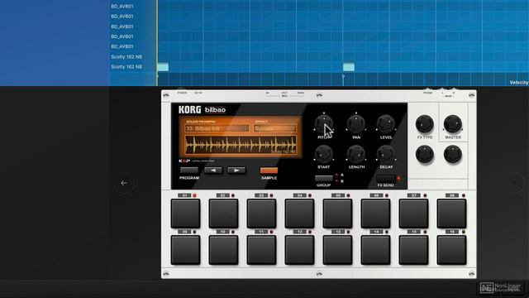Hit pad 05 in the top row
Viewport: 529px width, 298px height.
point(337,214)
